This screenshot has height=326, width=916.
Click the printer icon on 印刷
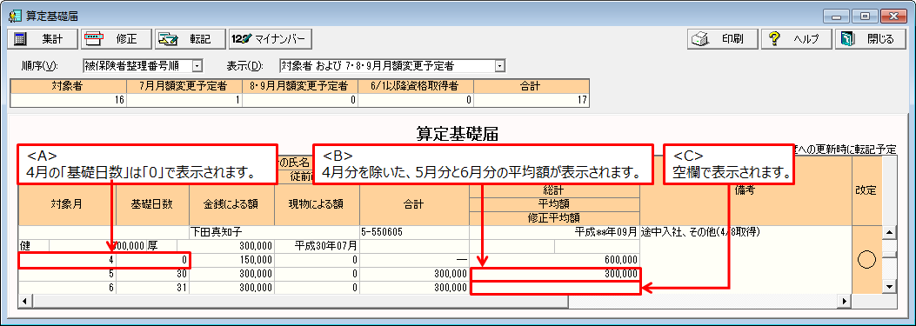point(700,39)
